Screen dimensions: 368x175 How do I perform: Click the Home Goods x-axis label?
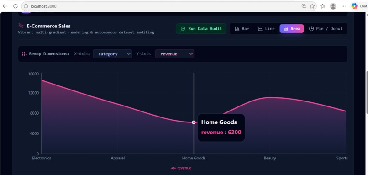click(194, 158)
